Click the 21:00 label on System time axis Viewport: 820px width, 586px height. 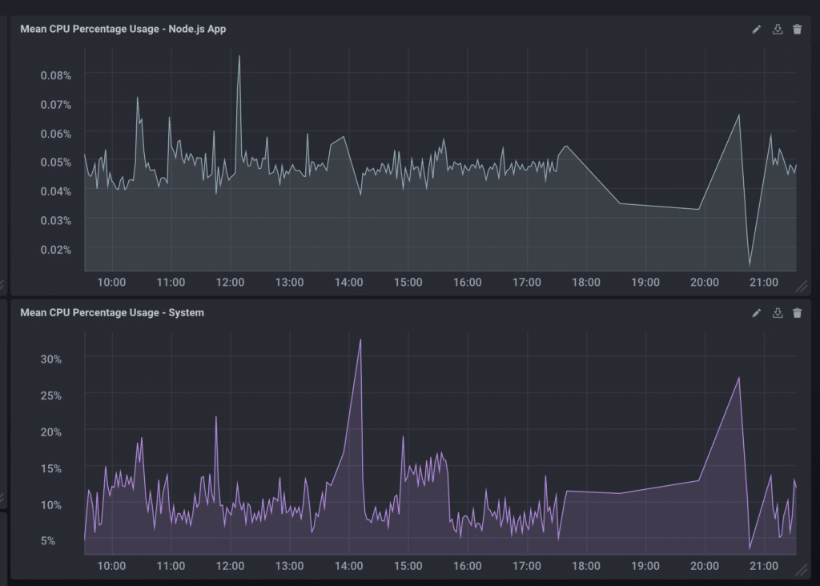764,566
